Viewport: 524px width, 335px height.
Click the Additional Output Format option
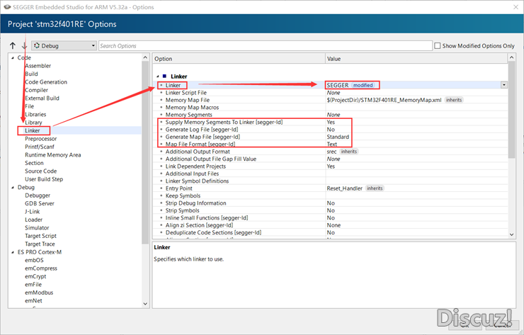click(x=198, y=152)
